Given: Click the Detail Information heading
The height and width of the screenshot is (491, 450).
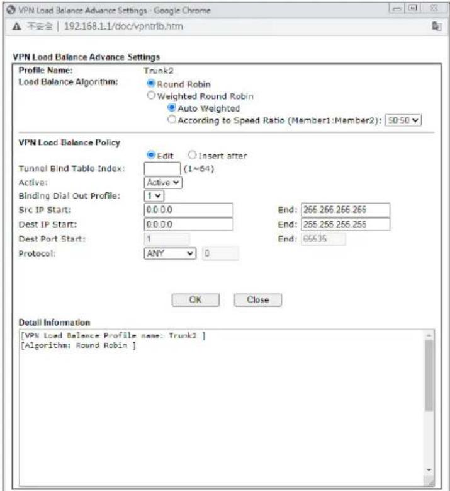Looking at the screenshot, I should click(54, 323).
